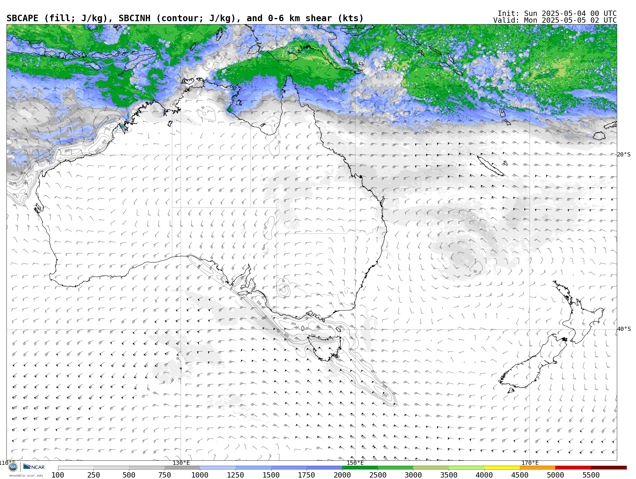Click the 40°S latitude label
Viewport: 636px width, 479px height.
pos(624,329)
